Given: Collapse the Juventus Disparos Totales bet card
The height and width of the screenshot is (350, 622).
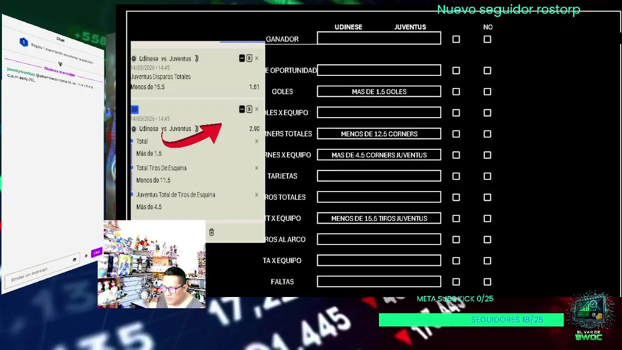Looking at the screenshot, I should coord(242,58).
